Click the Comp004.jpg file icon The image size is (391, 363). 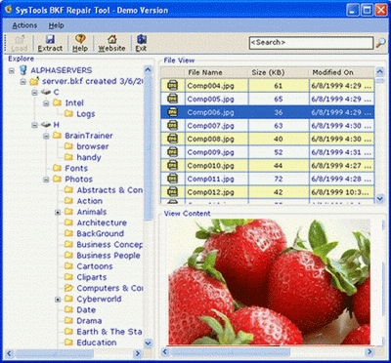172,86
